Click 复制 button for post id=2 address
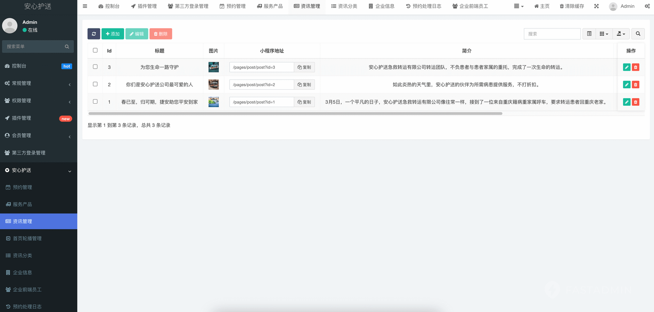This screenshot has width=654, height=312. tap(304, 85)
